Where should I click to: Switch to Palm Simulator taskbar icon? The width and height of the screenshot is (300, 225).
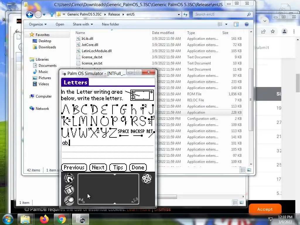click(81, 219)
